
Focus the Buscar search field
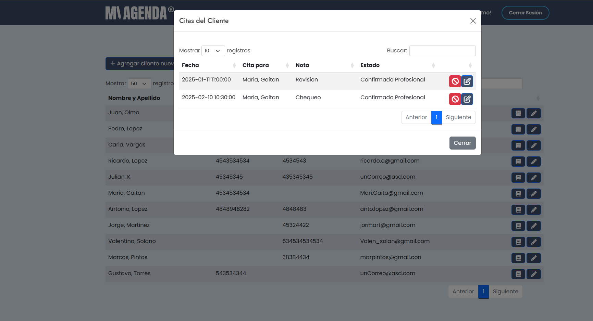click(442, 51)
